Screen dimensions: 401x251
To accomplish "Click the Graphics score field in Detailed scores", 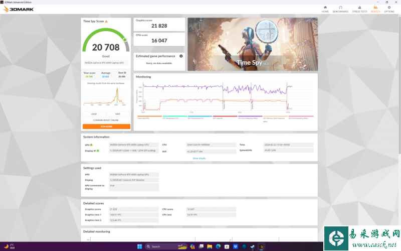I will click(x=134, y=209).
